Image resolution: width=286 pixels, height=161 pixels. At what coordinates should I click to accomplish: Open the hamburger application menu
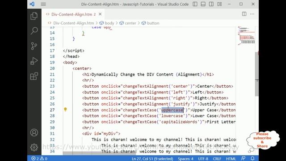[43, 4]
